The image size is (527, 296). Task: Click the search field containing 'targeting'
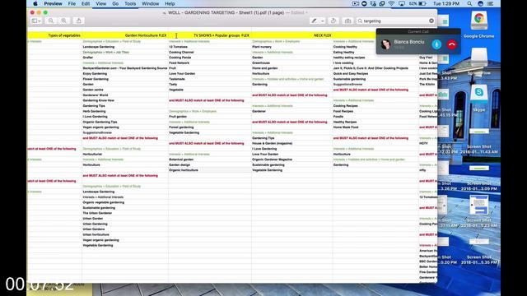[x=395, y=21]
